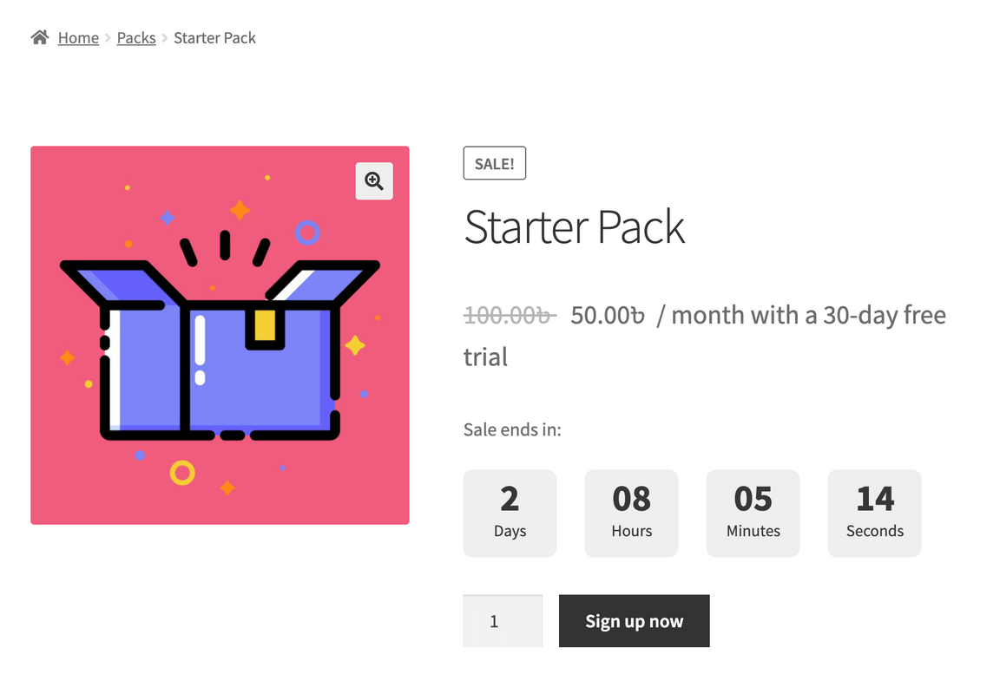Click the Seconds countdown box
Viewport: 1000px width, 694px height.
pos(874,513)
